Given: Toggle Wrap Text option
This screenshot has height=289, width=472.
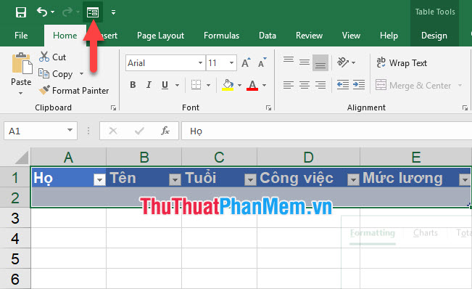Looking at the screenshot, I should [x=402, y=62].
